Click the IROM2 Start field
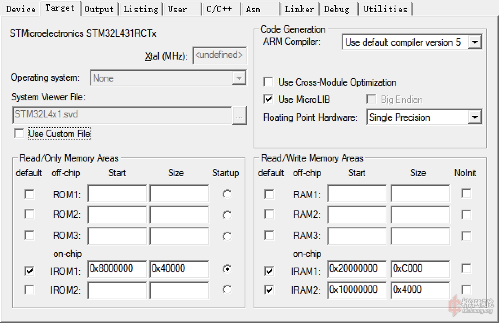Viewport: 499px width, 323px height. pyautogui.click(x=117, y=290)
